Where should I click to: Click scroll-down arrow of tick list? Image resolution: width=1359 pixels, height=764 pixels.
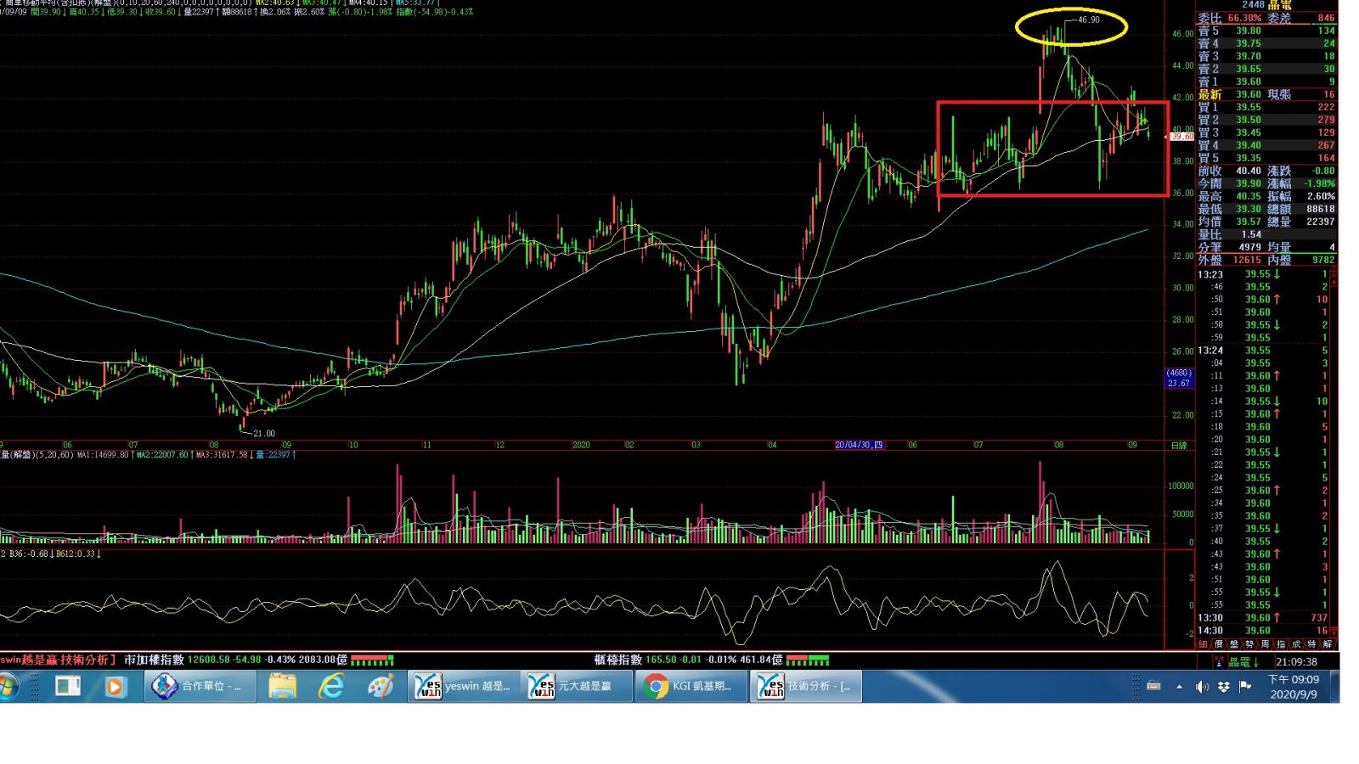point(1334,632)
